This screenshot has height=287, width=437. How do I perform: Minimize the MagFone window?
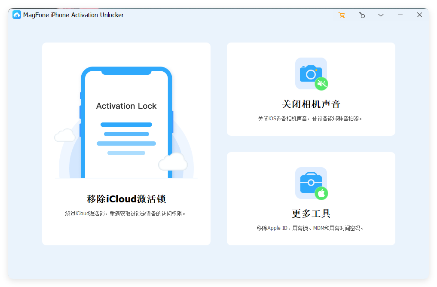pyautogui.click(x=400, y=15)
